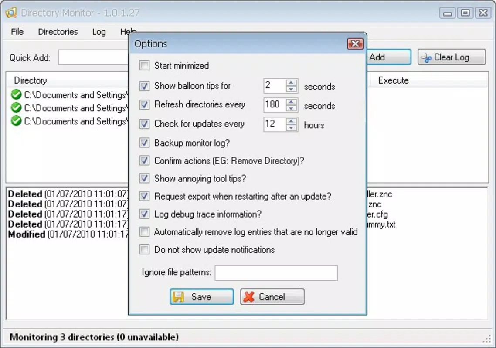This screenshot has height=348, width=496.
Task: Select first Deleted 11:01:07 log entry ending ller.znc
Action: click(x=68, y=194)
